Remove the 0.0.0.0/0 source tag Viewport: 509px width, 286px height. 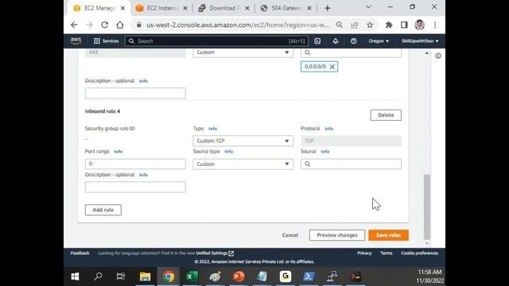332,67
